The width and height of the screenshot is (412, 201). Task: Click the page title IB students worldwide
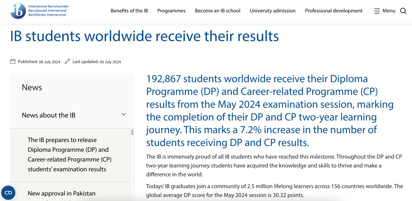[145, 36]
